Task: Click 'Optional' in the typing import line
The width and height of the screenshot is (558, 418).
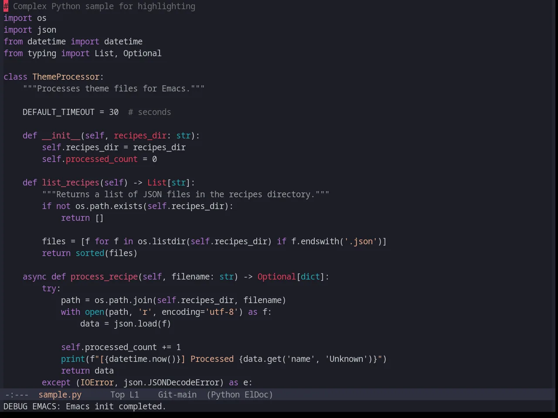Action: pos(142,53)
